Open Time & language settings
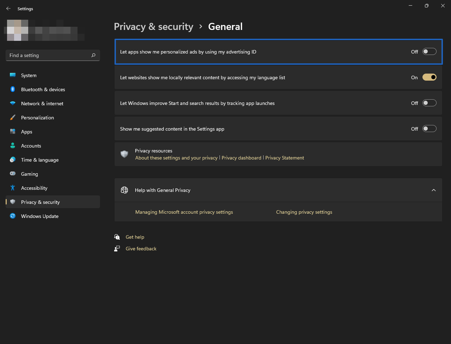 53,160
